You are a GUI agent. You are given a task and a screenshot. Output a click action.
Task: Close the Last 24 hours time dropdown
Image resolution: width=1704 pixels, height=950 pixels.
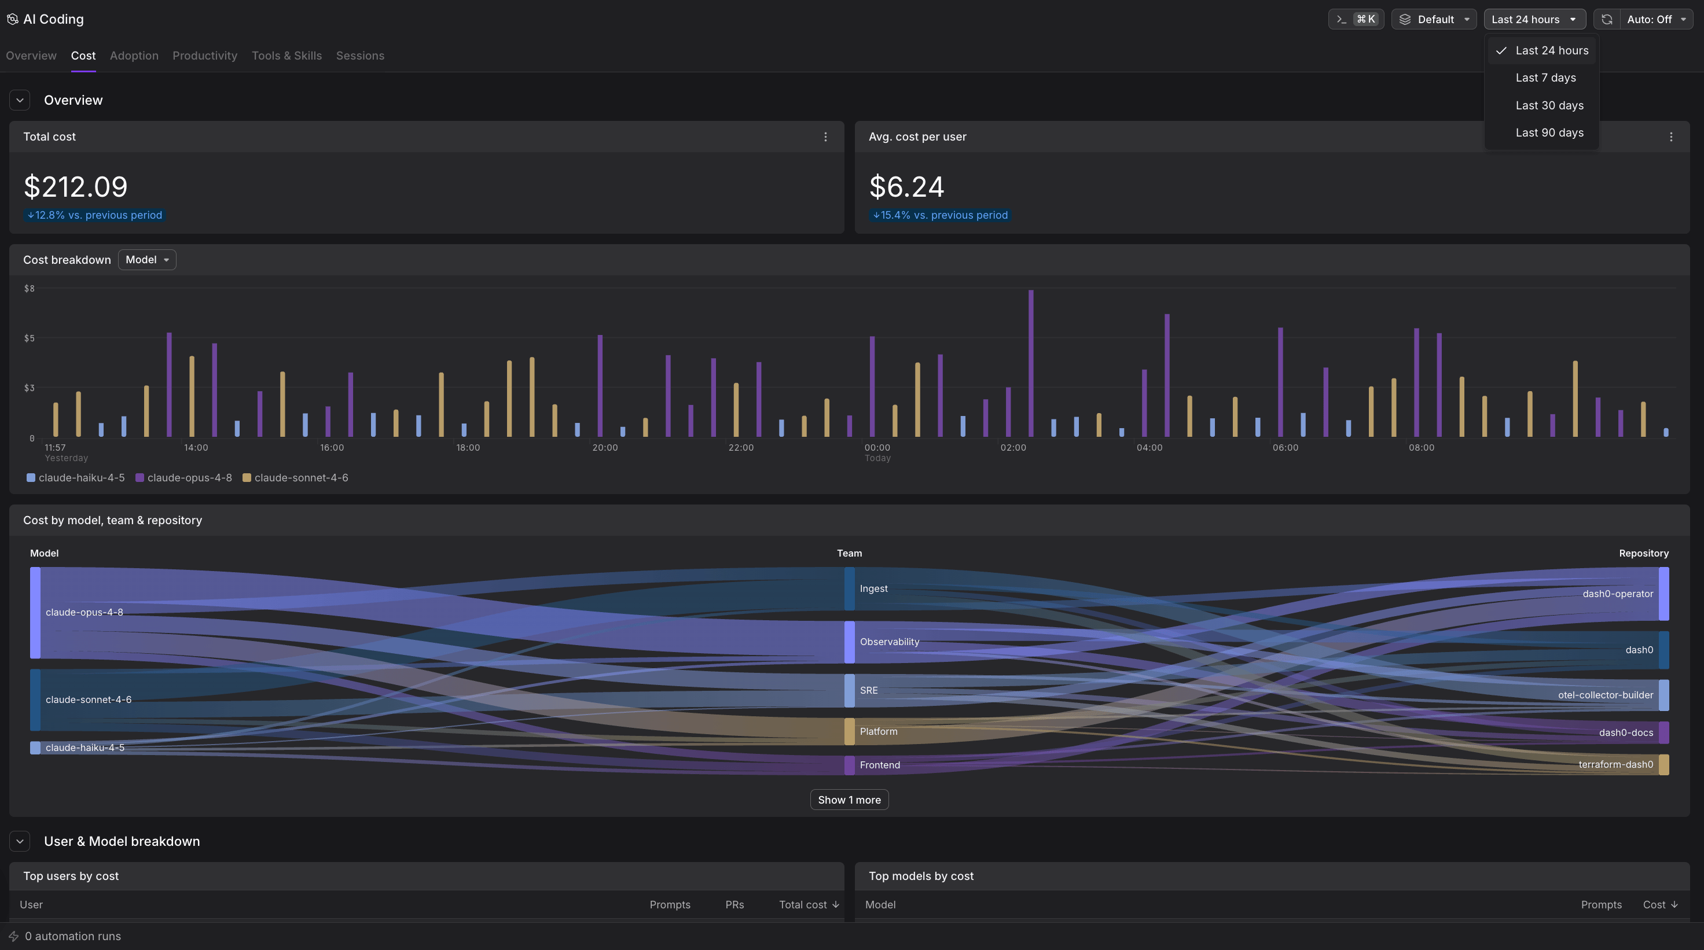point(1534,19)
